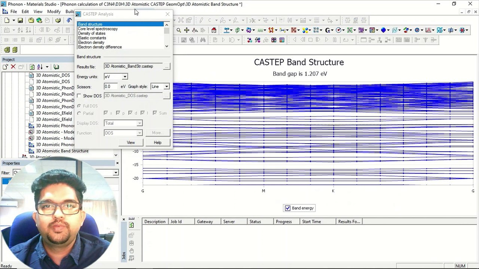Open the Edit menu
This screenshot has width=479, height=269.
click(25, 12)
